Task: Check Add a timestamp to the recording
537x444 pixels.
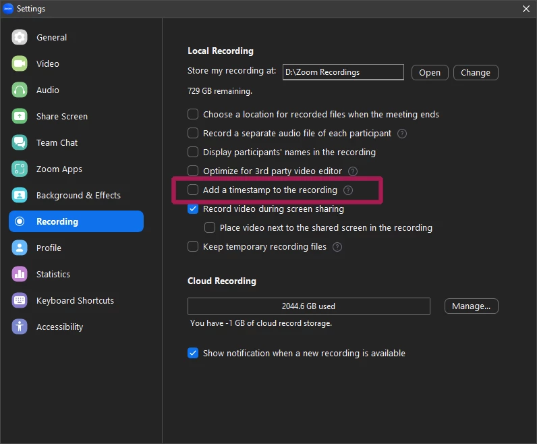Action: pos(193,190)
